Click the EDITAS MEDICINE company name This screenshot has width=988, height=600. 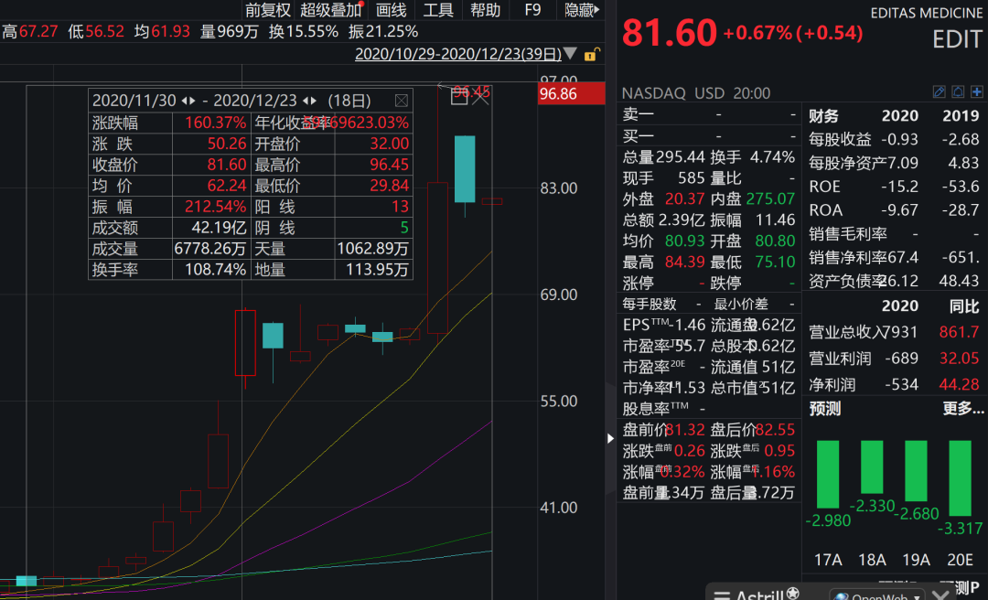click(x=926, y=13)
